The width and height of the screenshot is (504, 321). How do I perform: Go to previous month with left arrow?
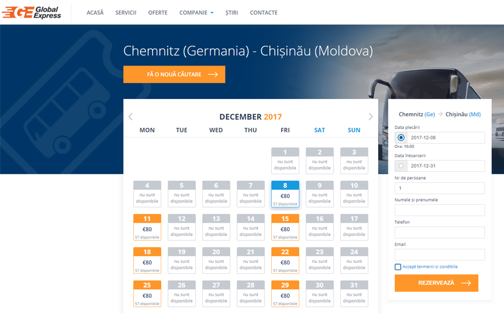click(130, 117)
